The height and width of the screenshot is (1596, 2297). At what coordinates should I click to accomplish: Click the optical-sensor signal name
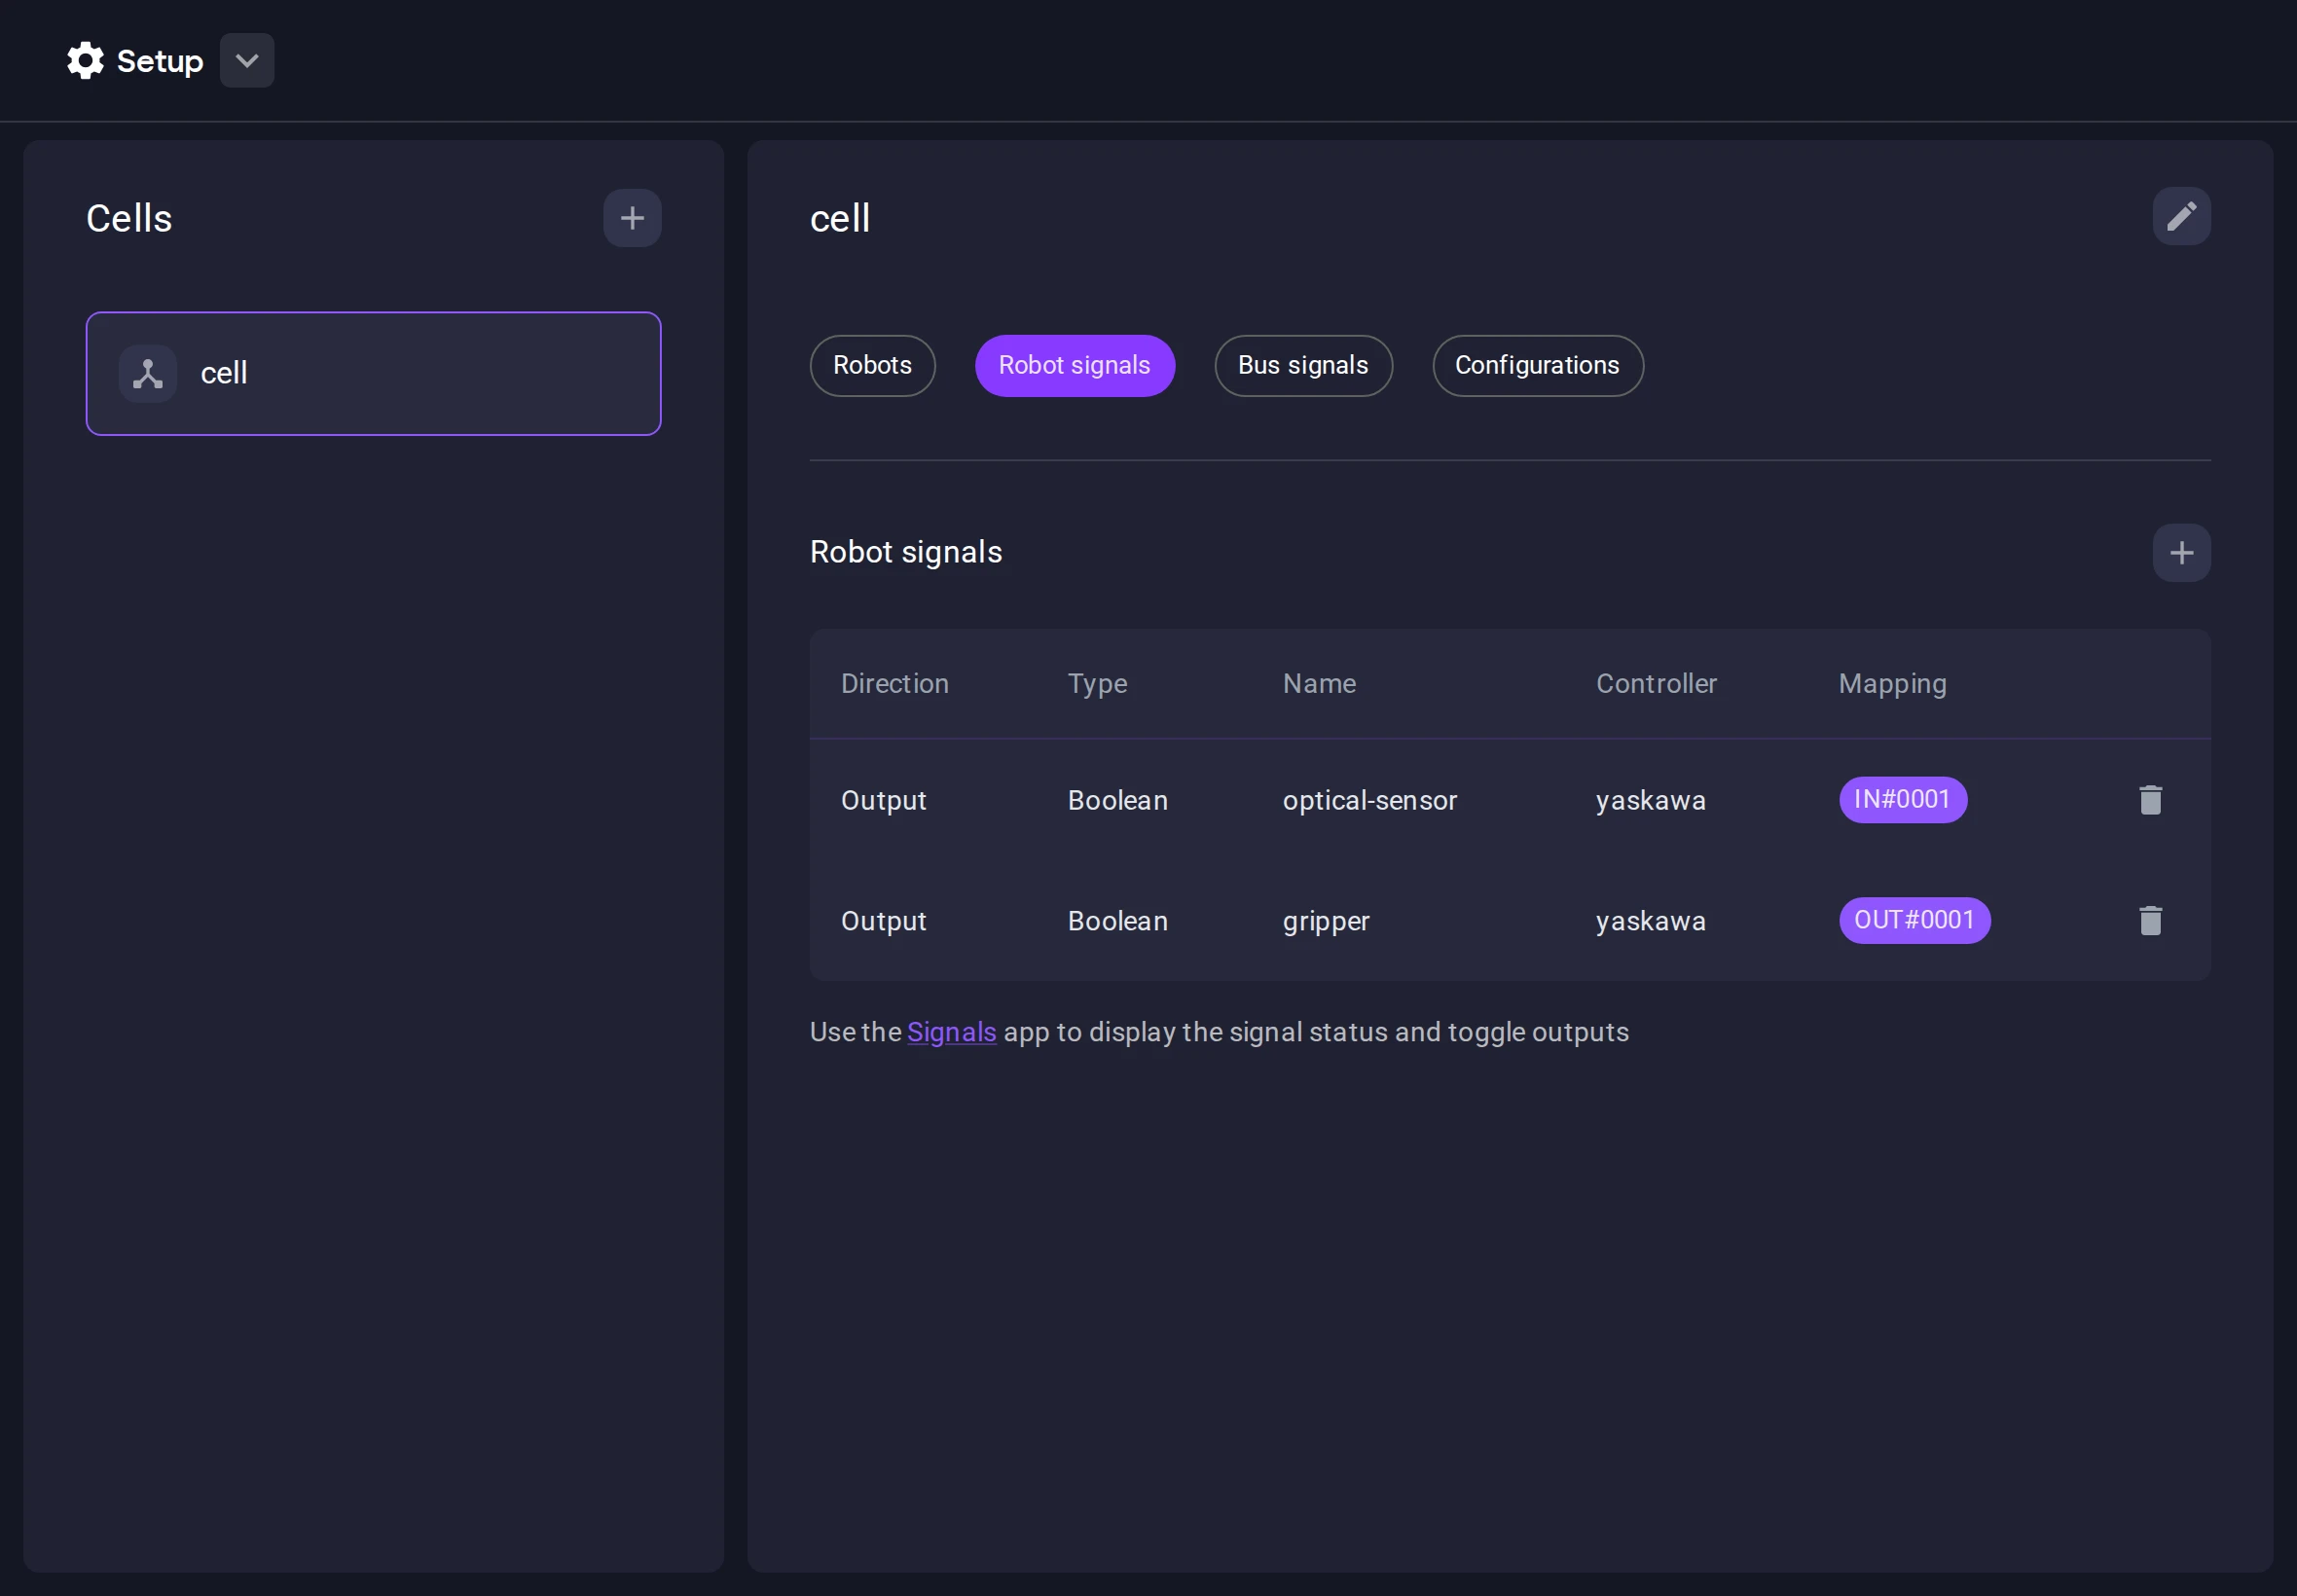1369,801
